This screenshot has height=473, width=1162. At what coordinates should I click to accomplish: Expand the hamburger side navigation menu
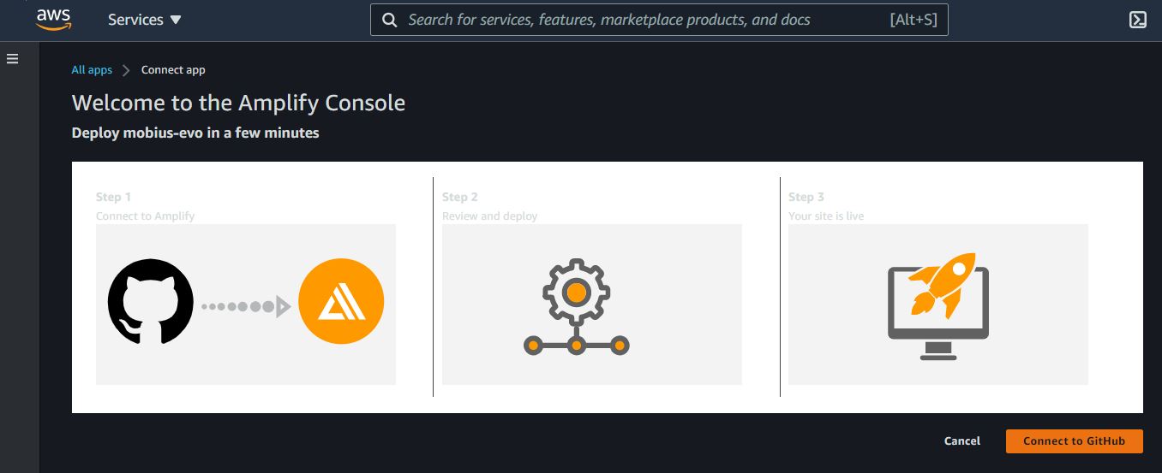click(x=12, y=59)
